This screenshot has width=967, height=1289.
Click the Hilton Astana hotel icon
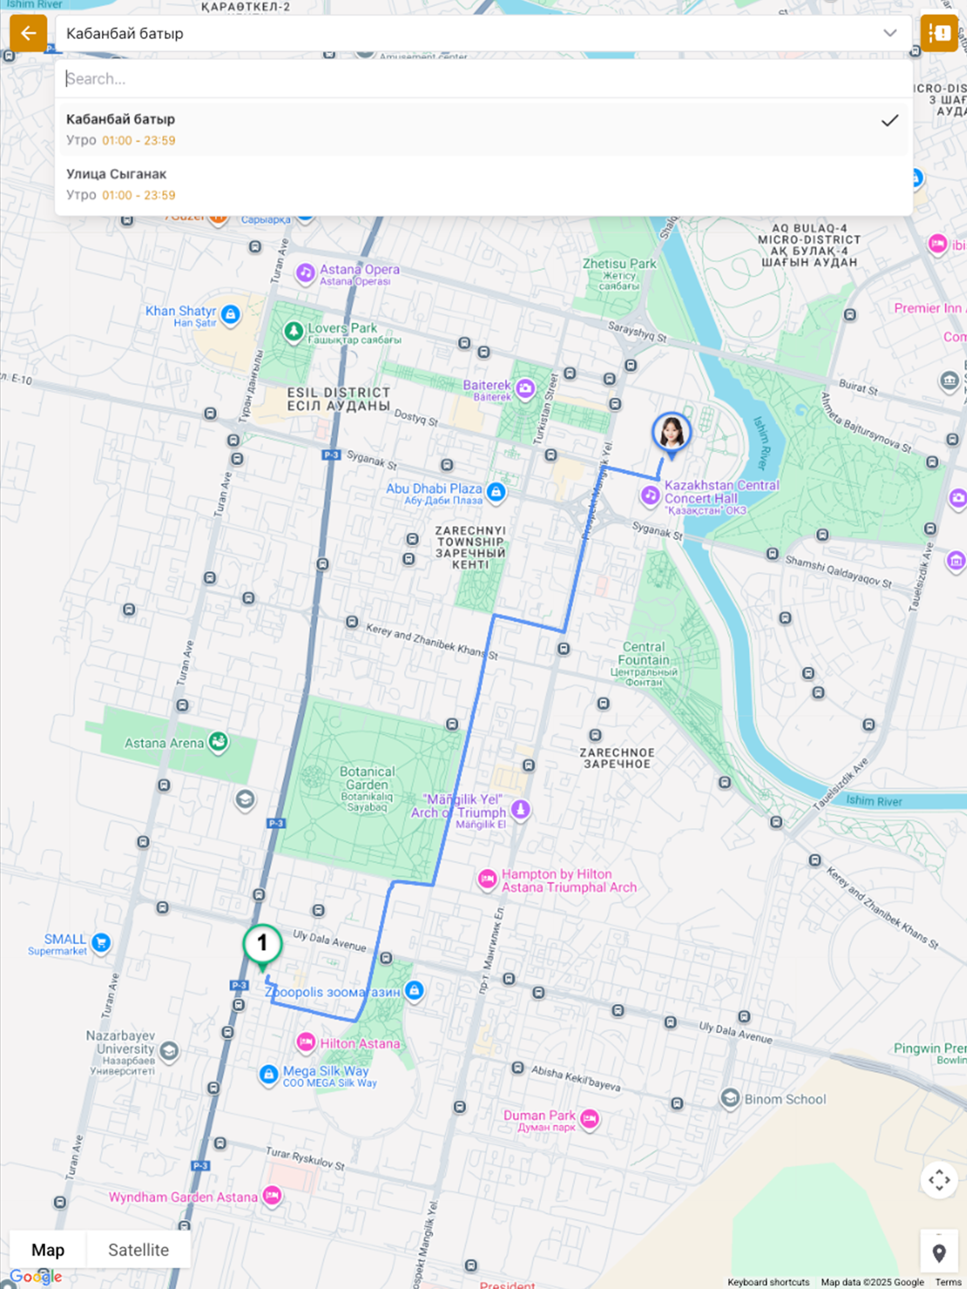point(306,1042)
